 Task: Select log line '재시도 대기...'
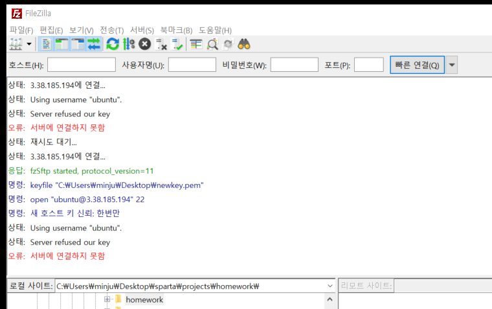(x=53, y=142)
